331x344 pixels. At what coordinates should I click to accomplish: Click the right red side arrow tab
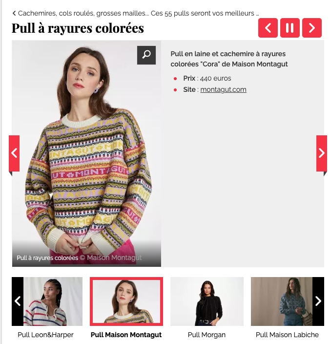tap(321, 153)
